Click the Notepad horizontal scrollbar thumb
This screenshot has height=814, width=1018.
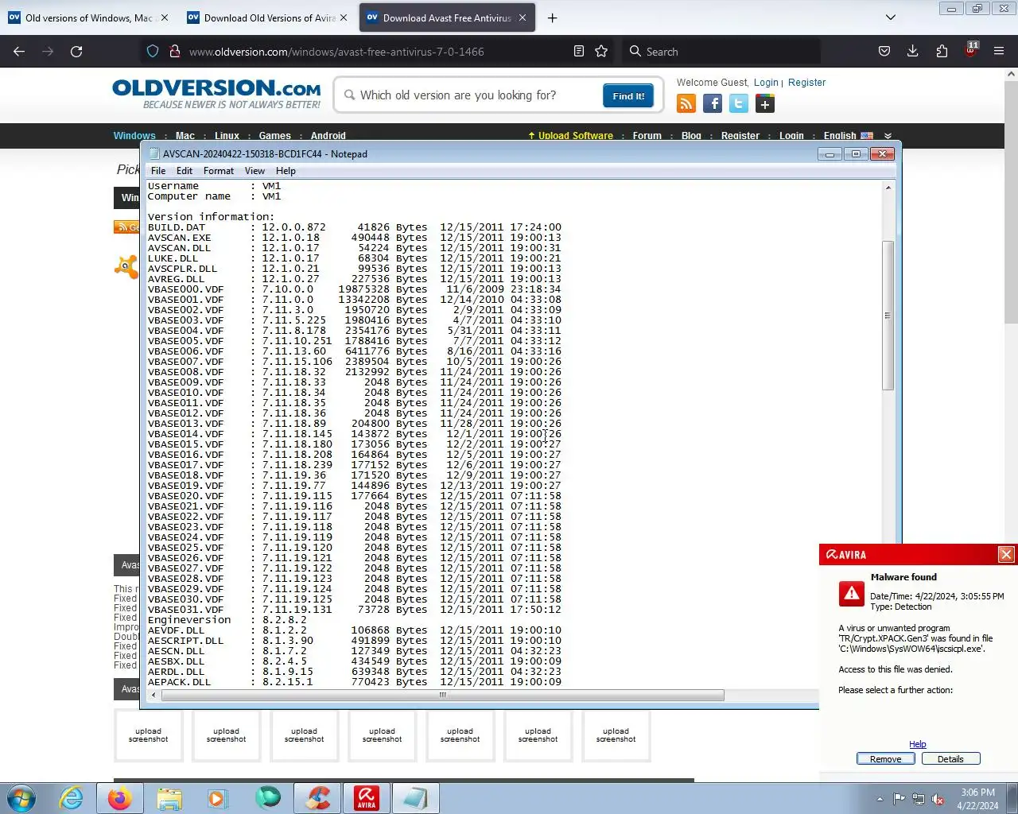coord(443,695)
